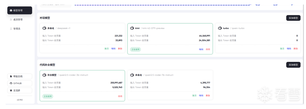The width and height of the screenshot is (306, 109).
Task: Delete the qwen-turbo model
Action: click(296, 48)
